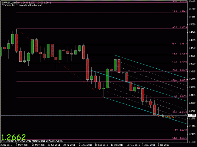Image resolution: width=197 pixels, height=147 pixels.
Task: Select the red dashed Fibonacci trendline
Action: pyautogui.click(x=60, y=63)
